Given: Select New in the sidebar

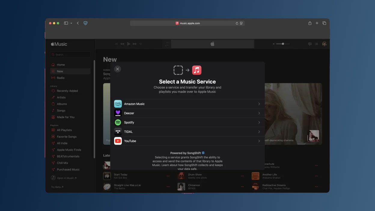Looking at the screenshot, I should point(70,71).
